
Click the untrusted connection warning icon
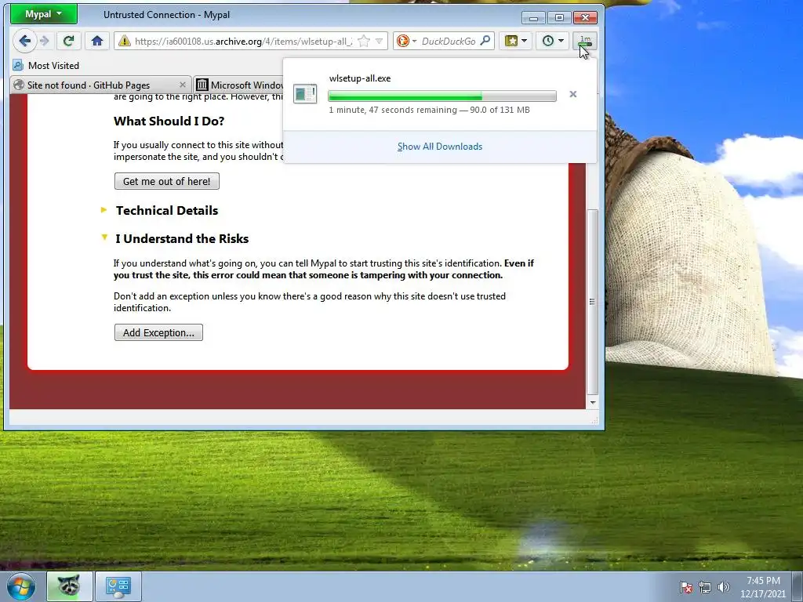pos(125,42)
